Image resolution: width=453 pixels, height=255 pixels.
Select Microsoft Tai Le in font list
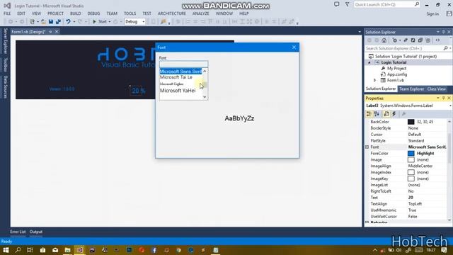click(176, 77)
